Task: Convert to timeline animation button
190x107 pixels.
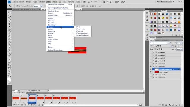Action: click(140, 105)
